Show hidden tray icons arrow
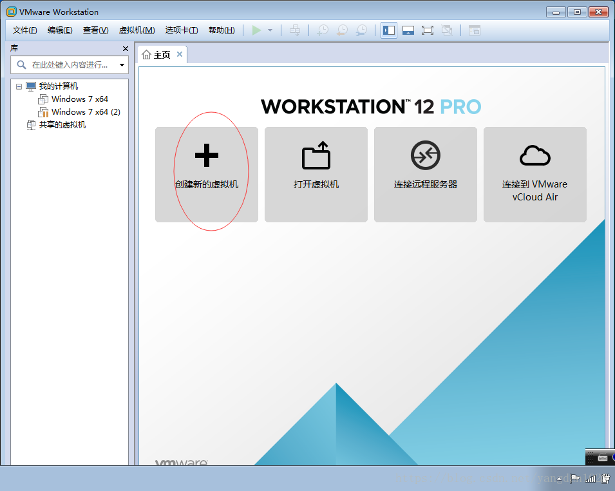The image size is (615, 491). [x=560, y=479]
